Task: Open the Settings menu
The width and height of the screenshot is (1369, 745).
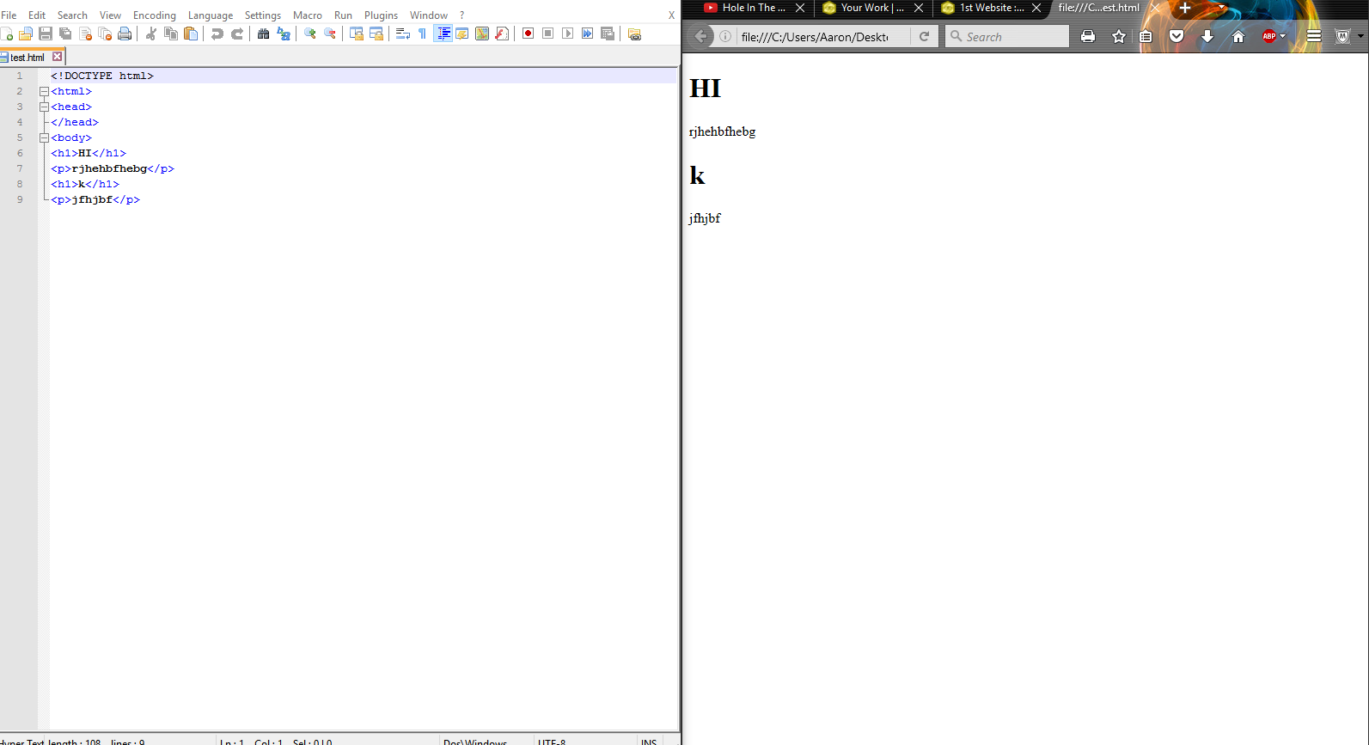Action: tap(263, 15)
